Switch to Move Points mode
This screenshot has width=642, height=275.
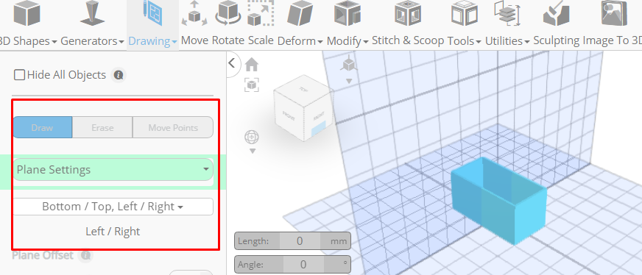(173, 127)
